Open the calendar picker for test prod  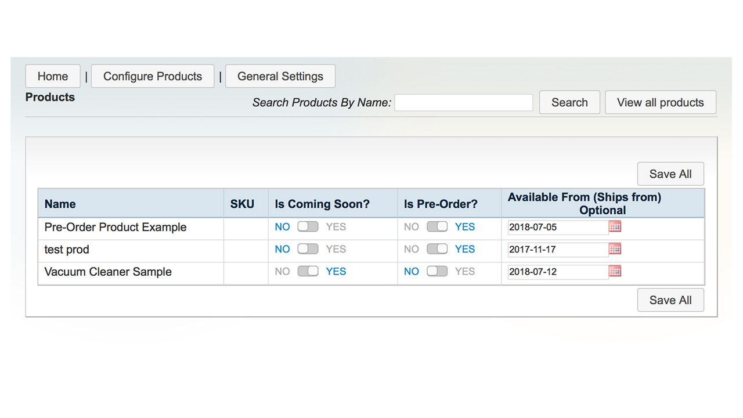[615, 249]
